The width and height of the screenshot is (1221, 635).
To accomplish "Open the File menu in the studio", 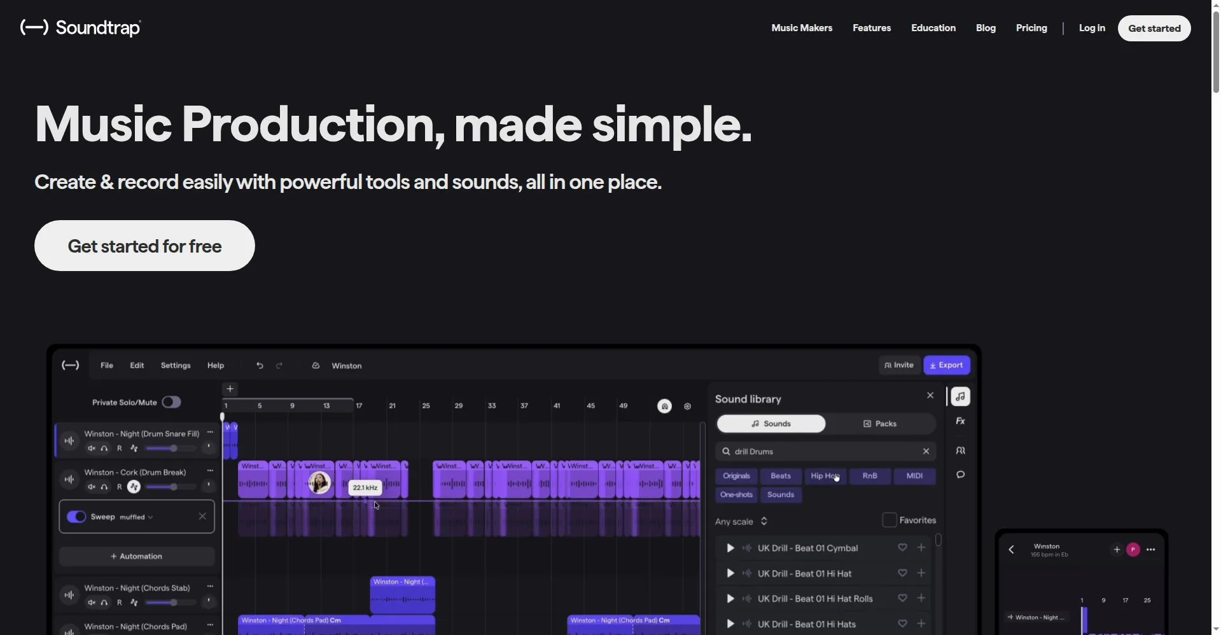I will (x=107, y=365).
